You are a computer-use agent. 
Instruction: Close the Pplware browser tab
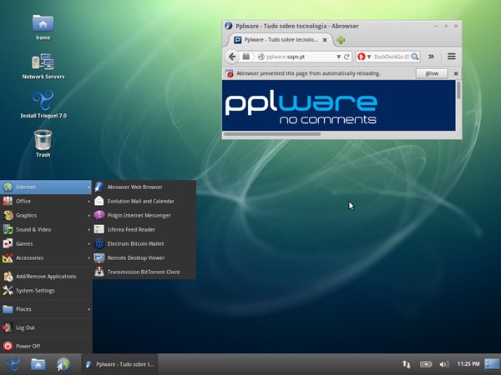click(x=325, y=40)
